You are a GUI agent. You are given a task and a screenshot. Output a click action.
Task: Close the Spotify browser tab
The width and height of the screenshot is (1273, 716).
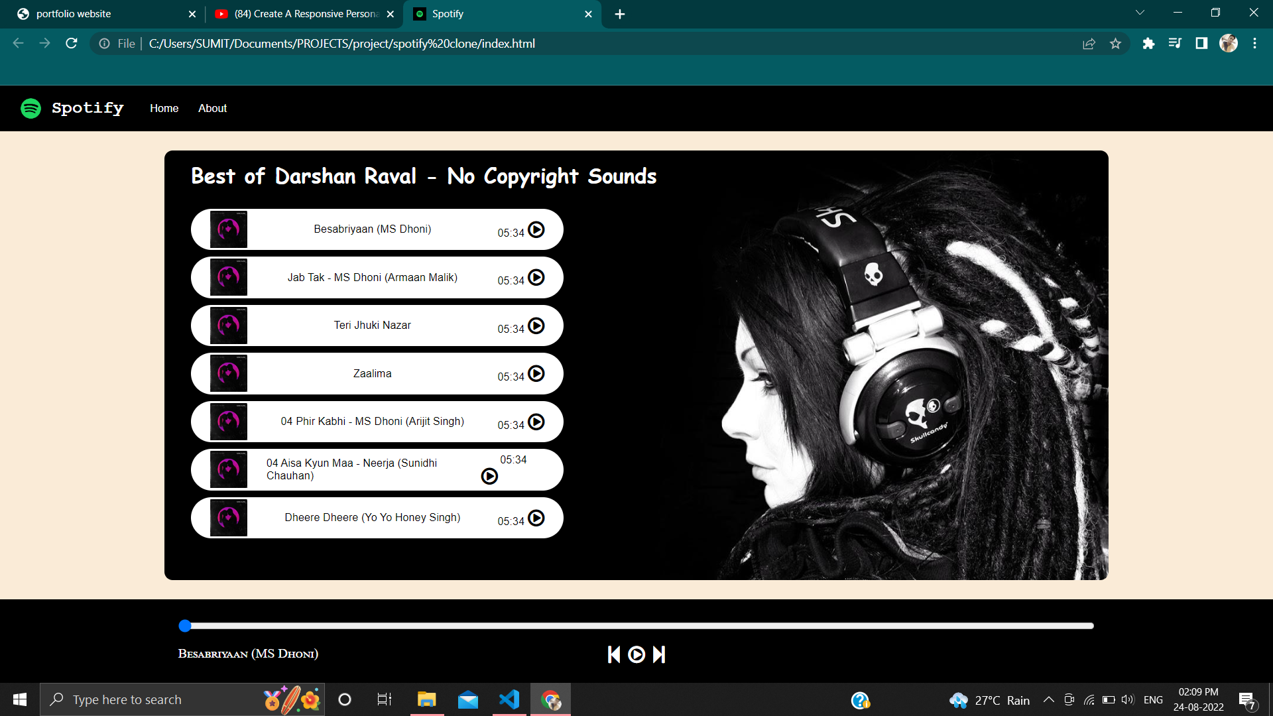coord(588,14)
